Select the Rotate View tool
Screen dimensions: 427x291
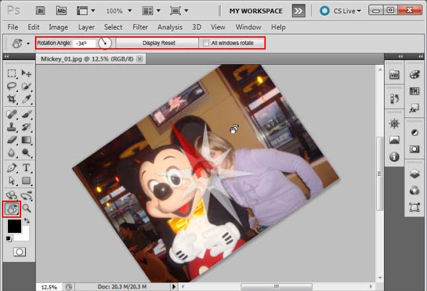coord(12,209)
